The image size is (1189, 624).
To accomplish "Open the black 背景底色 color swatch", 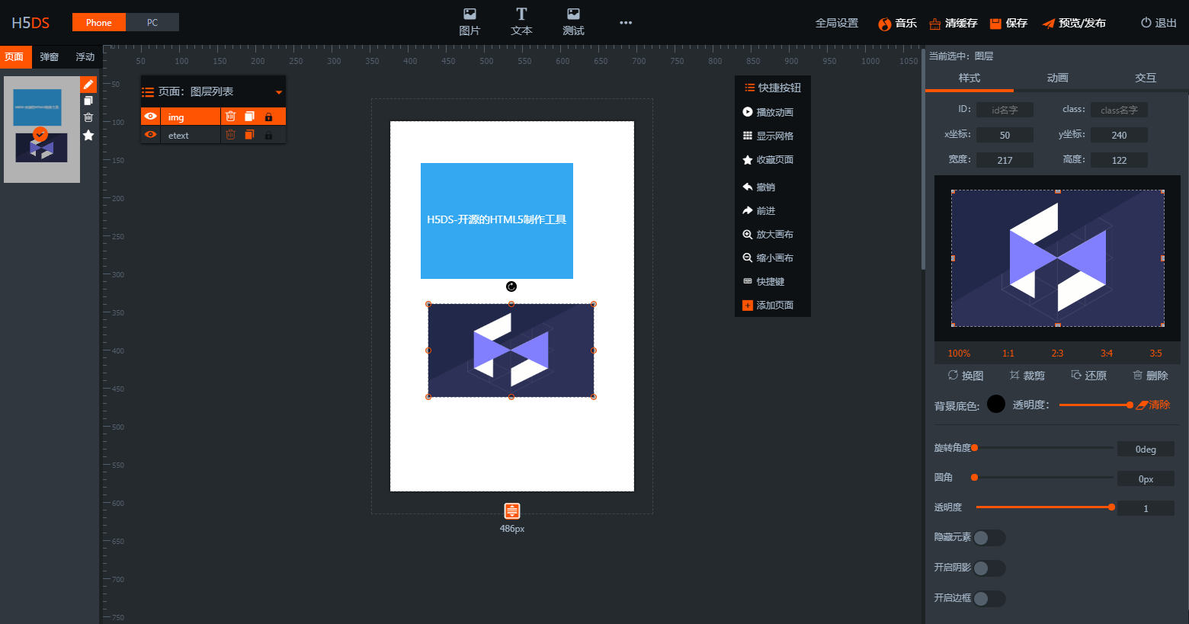I will (x=996, y=404).
